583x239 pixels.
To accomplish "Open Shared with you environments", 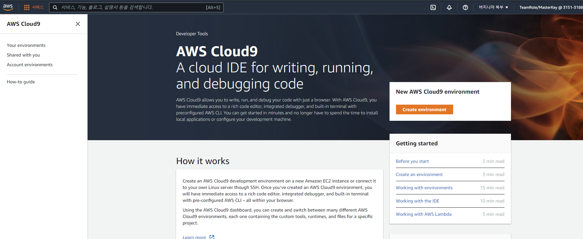I will tap(23, 55).
